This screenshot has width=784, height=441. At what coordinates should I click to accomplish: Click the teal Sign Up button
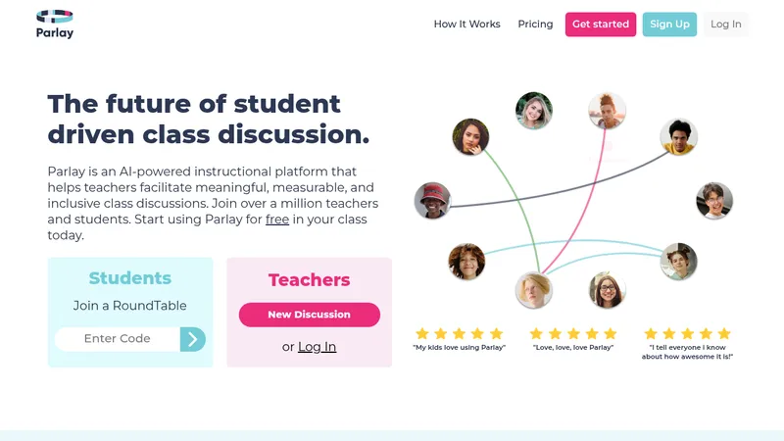pos(669,24)
